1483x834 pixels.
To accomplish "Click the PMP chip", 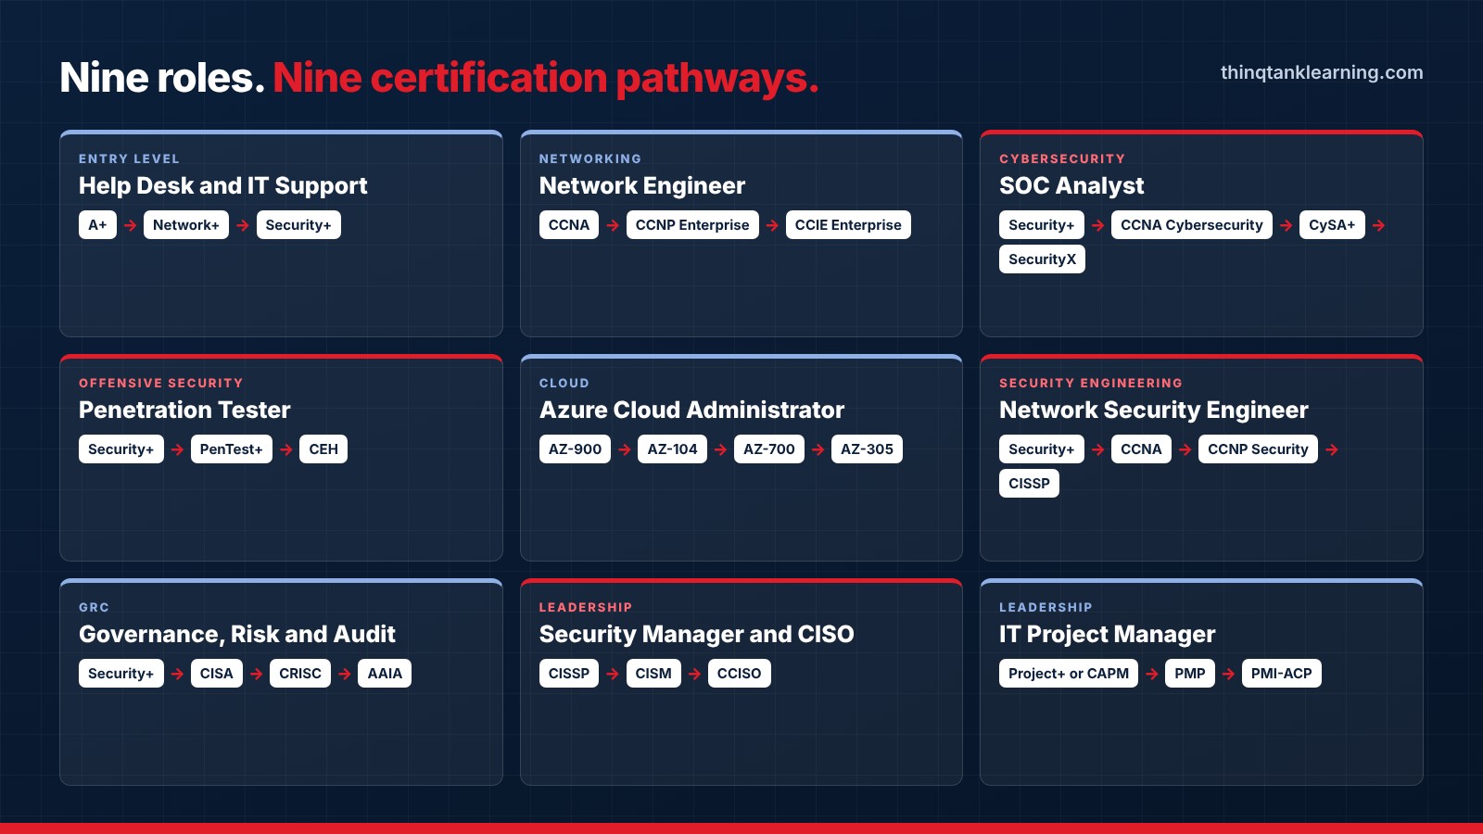I will [x=1190, y=674].
